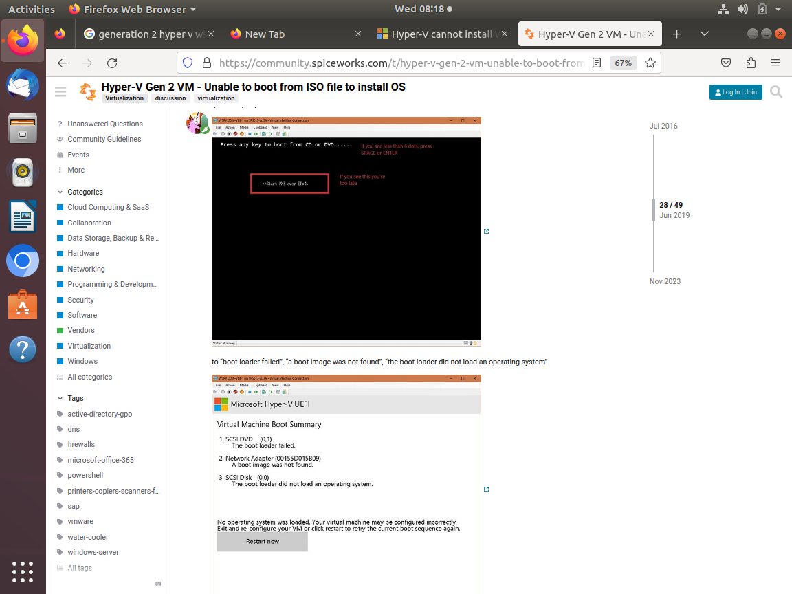Open the 'Press any key to boot' screenshot
Screen dimensions: 792x594
coord(346,231)
